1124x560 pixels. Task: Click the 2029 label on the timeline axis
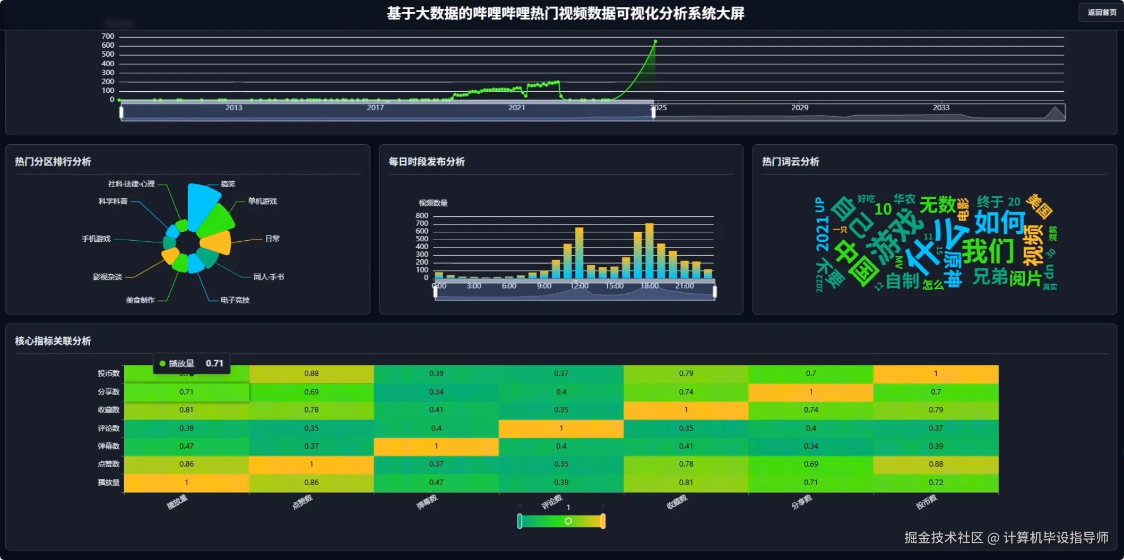(800, 108)
